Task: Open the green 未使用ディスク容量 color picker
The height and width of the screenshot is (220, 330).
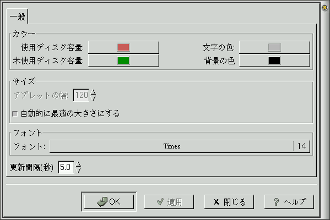Action: point(123,61)
